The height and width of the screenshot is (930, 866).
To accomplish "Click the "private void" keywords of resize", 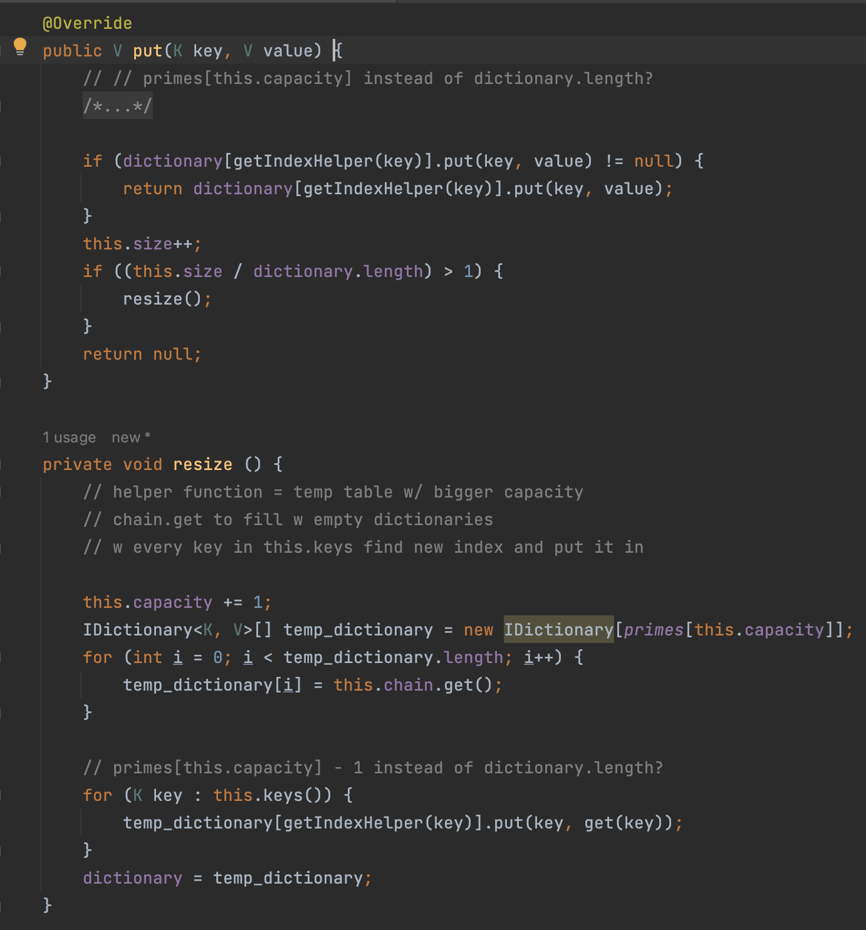I will click(x=102, y=464).
